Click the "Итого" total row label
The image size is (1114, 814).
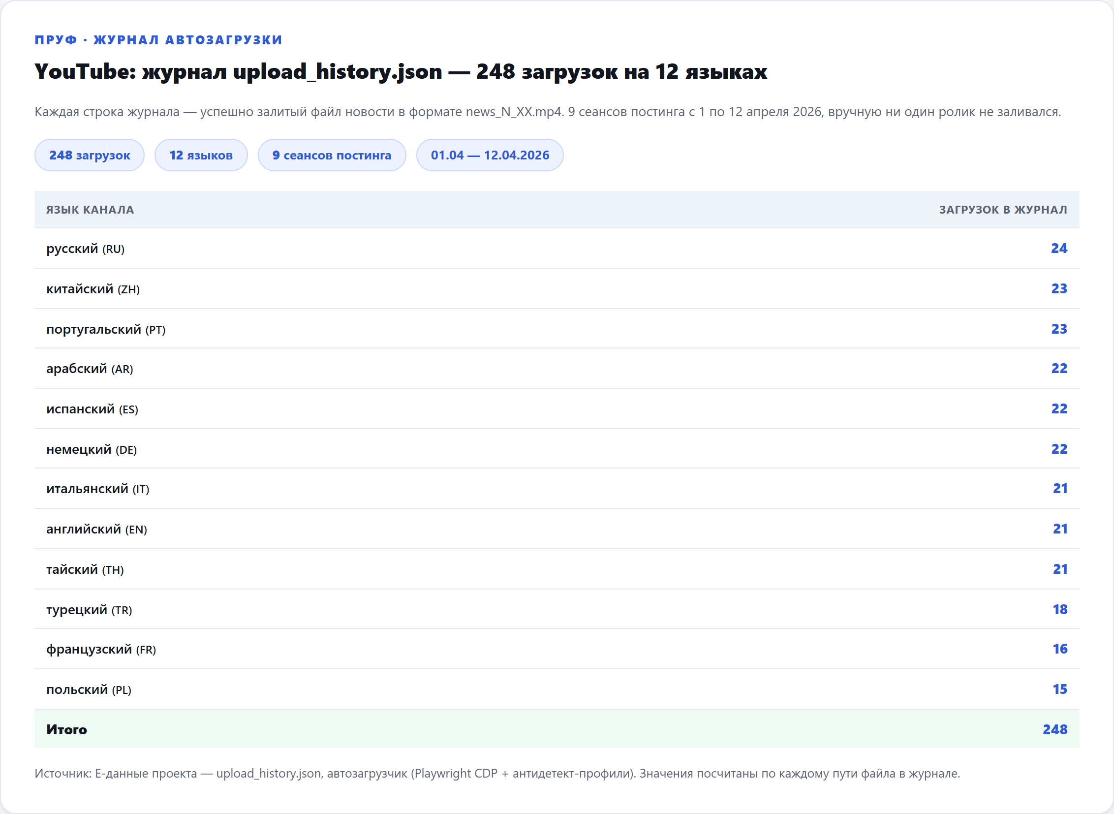point(66,730)
